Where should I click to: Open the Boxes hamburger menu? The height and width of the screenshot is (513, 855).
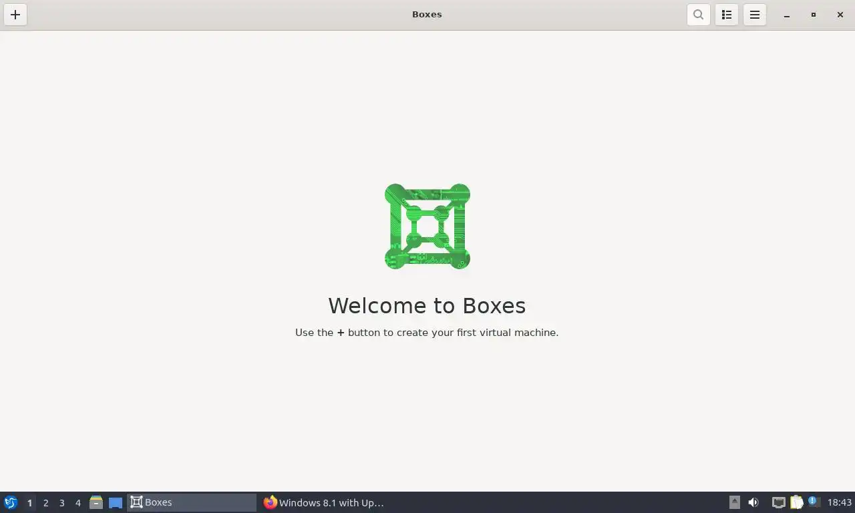coord(755,15)
